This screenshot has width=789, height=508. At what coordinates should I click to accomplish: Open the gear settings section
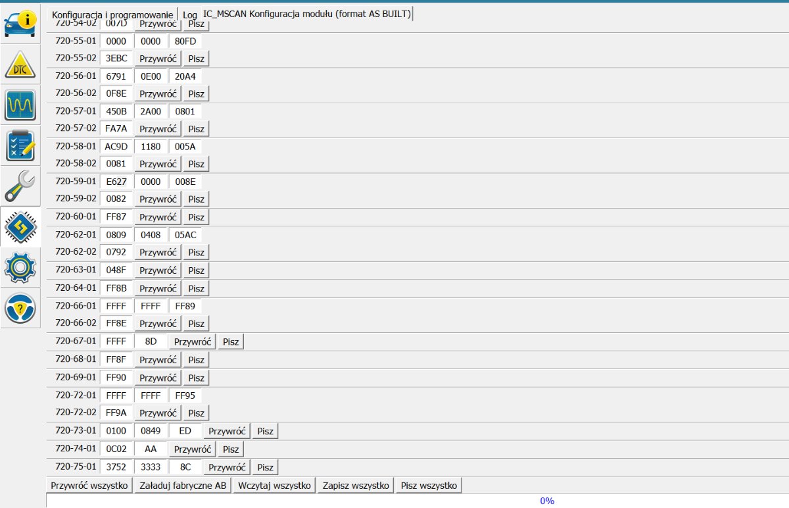[x=20, y=267]
